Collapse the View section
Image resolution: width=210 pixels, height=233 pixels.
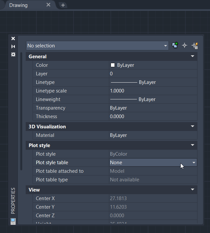[193, 190]
